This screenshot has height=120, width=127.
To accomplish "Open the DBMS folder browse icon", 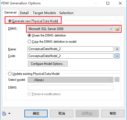I will (x=117, y=29).
